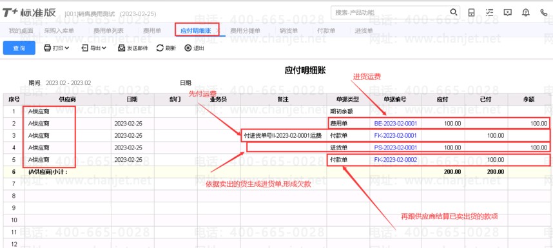The image size is (553, 248).
Task: Open the task checklist icon
Action: [x=489, y=12]
